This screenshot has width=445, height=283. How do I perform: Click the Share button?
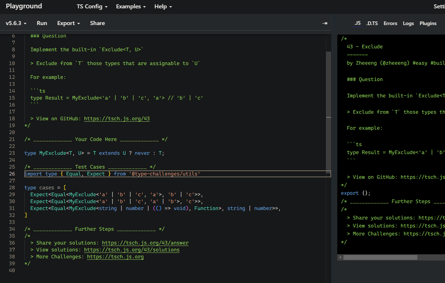(x=98, y=23)
